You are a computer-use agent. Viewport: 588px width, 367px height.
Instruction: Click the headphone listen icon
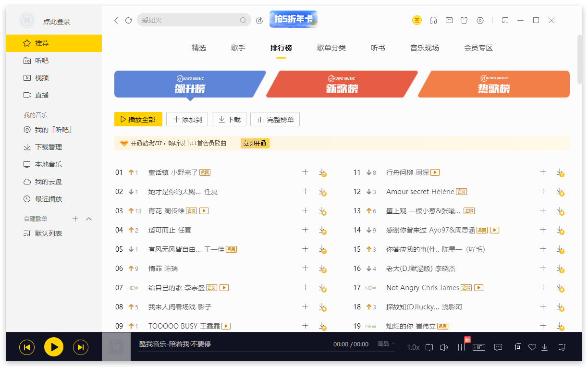(433, 21)
